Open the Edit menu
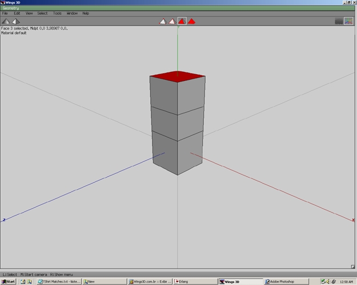Viewport: 357px width, 285px height. pyautogui.click(x=17, y=14)
